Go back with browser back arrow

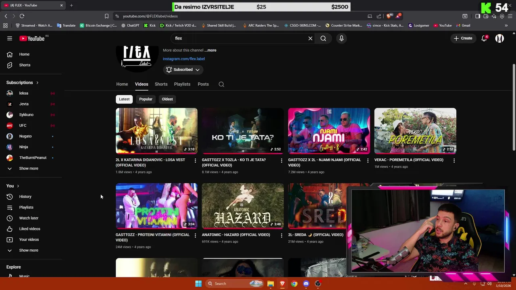6,16
